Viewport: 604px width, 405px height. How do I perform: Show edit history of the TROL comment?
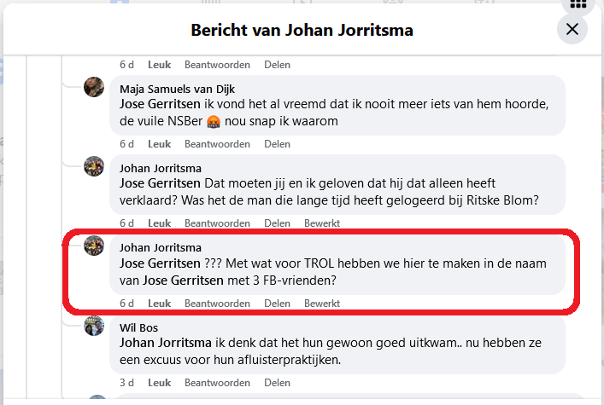(x=322, y=304)
